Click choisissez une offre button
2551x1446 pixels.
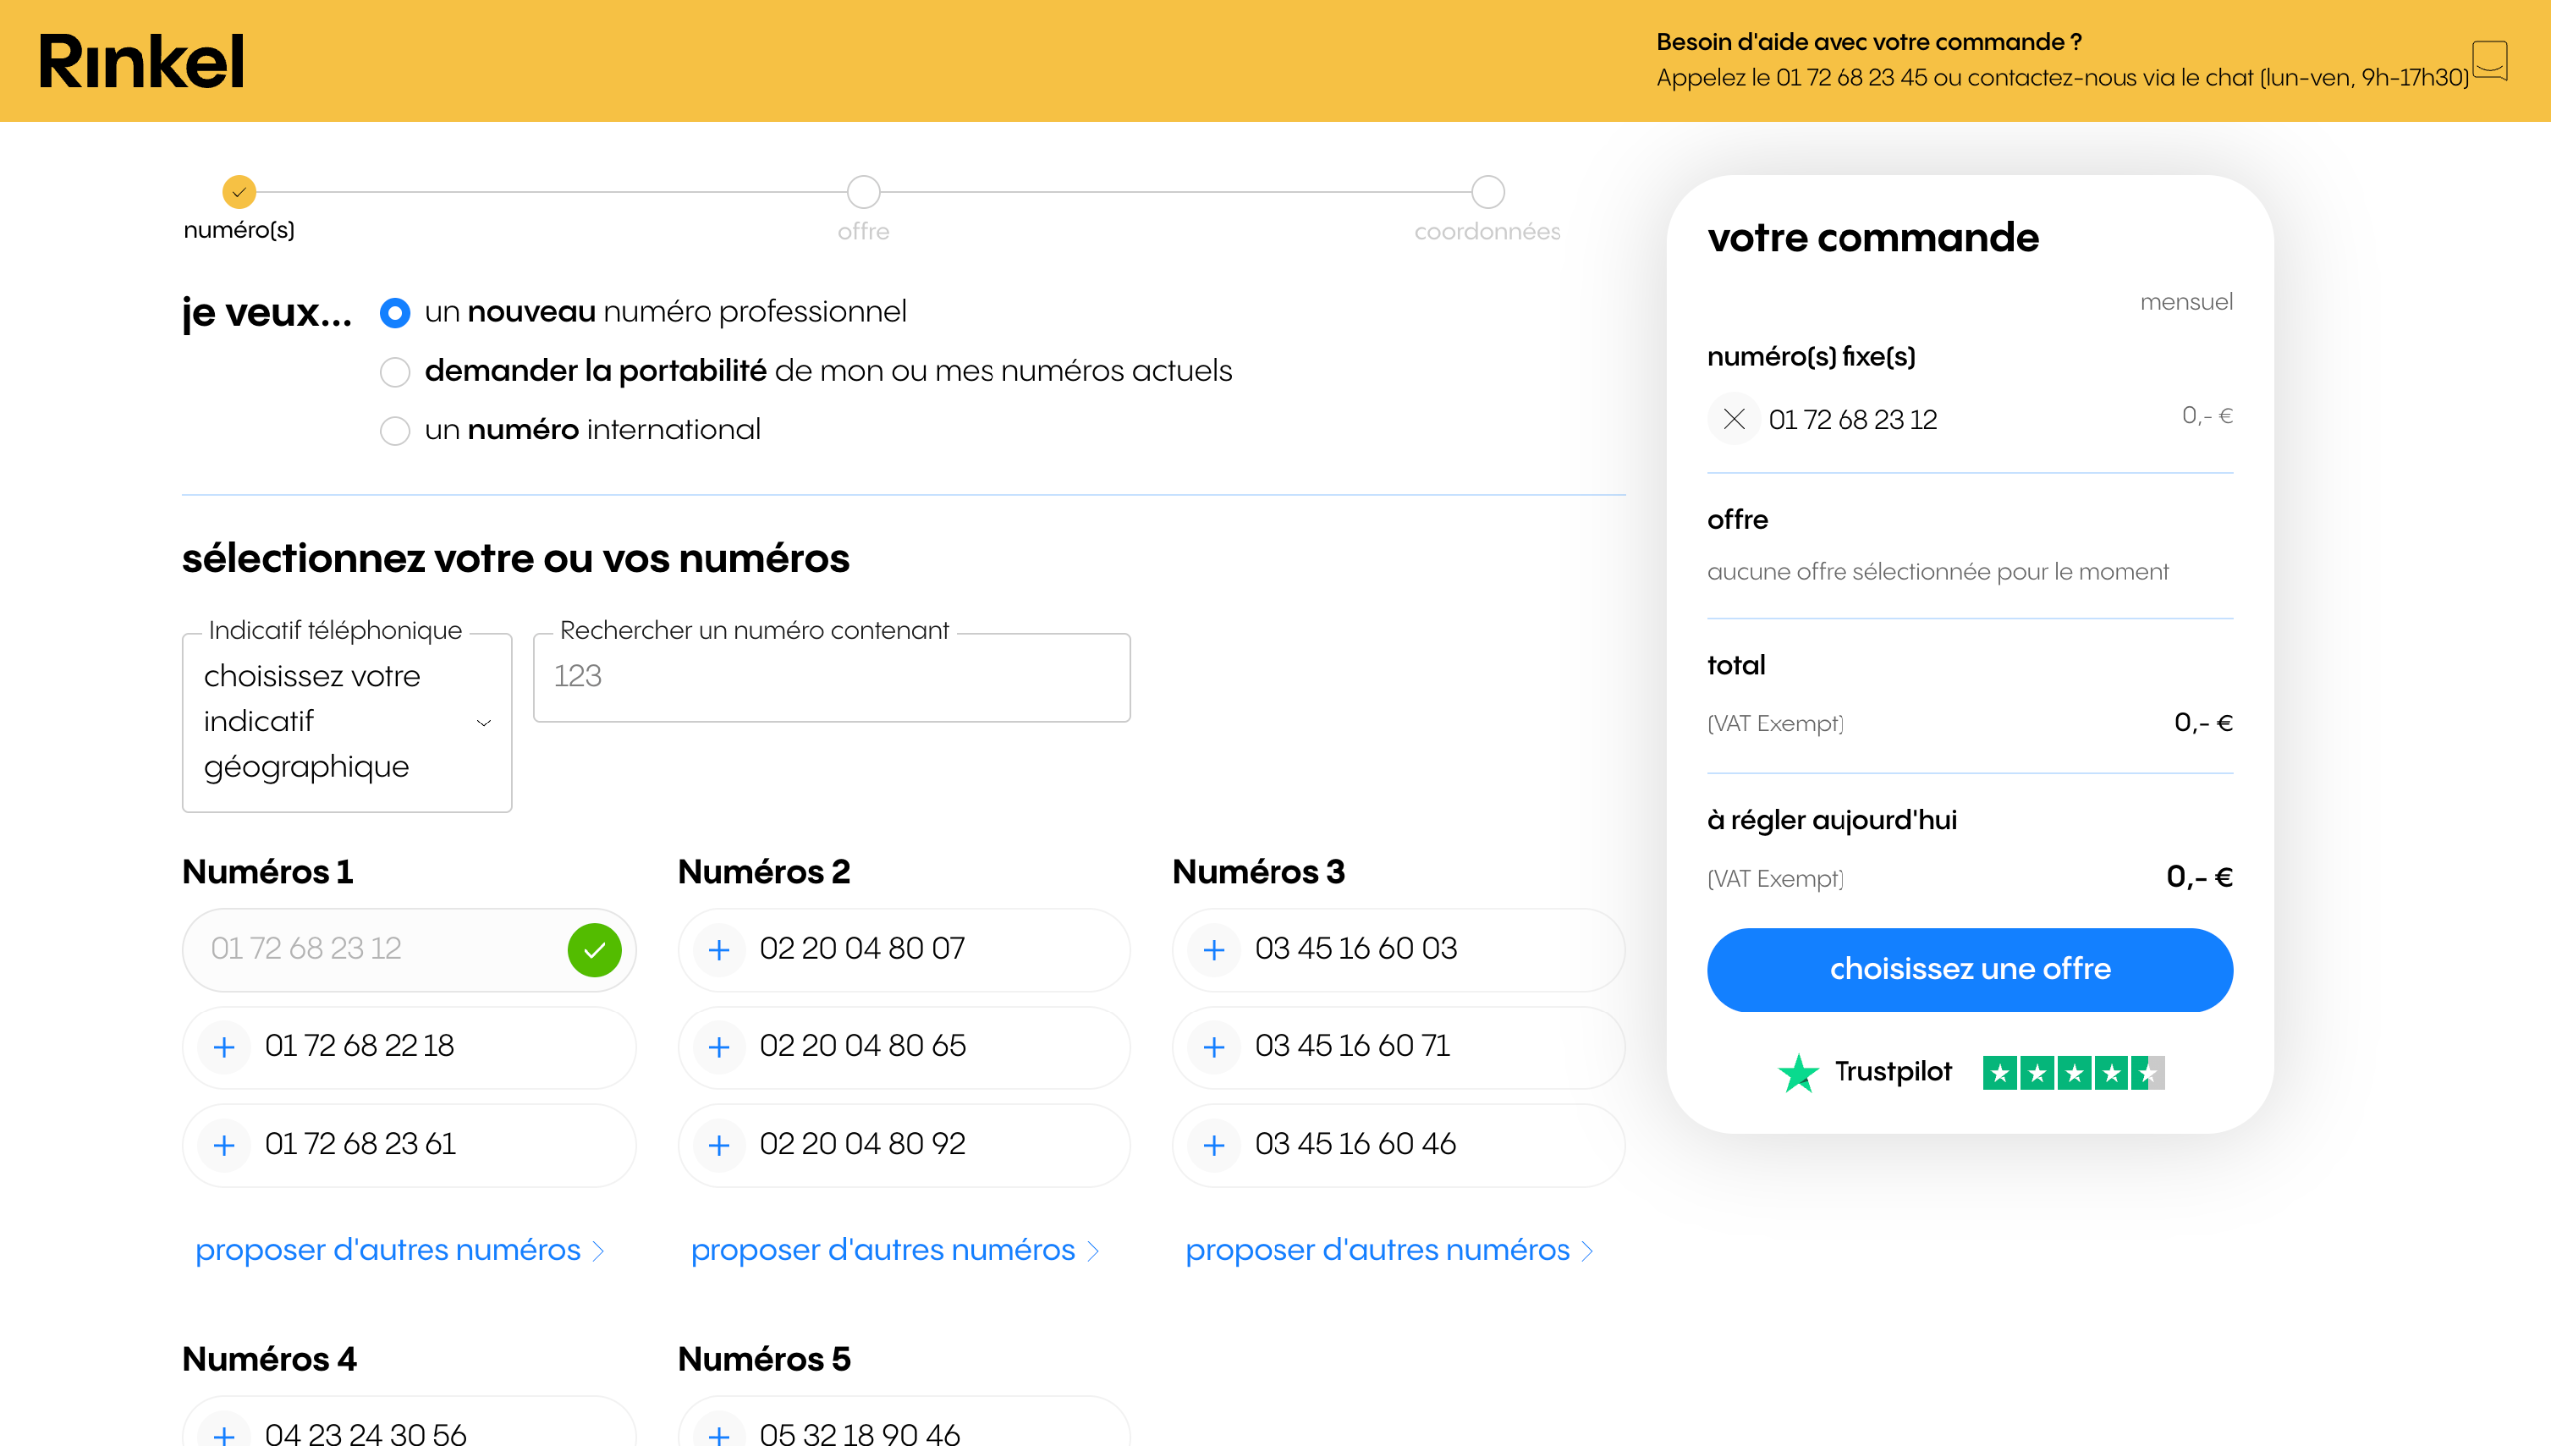(1969, 970)
